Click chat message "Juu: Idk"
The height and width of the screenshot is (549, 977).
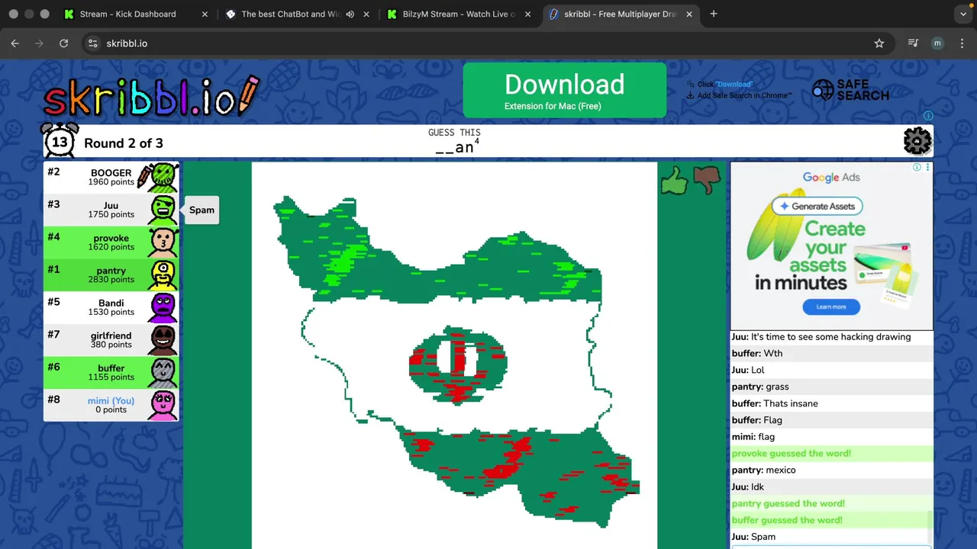coord(748,486)
